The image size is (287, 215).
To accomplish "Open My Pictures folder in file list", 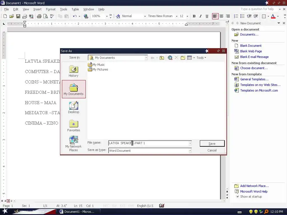I will click(98, 69).
